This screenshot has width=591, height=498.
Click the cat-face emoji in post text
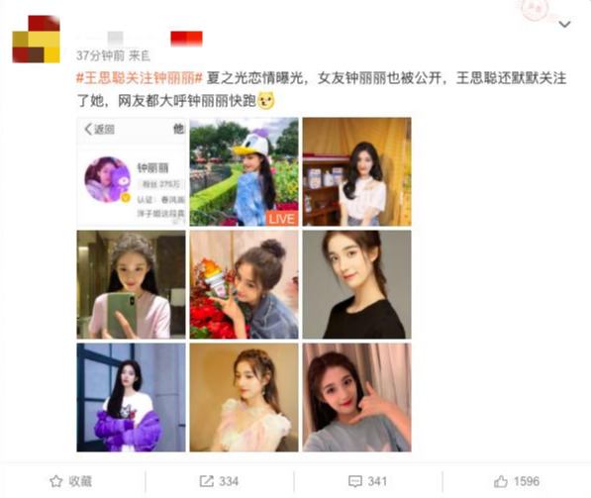point(266,101)
